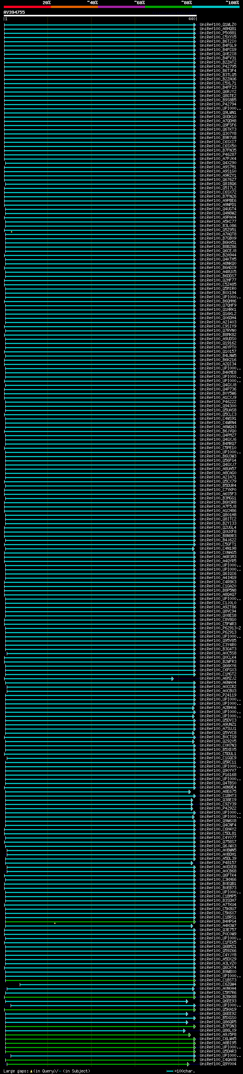This screenshot has height=1074, width=243.
Task: Select label UniRef100_B6T3F4
Action: (218, 70)
